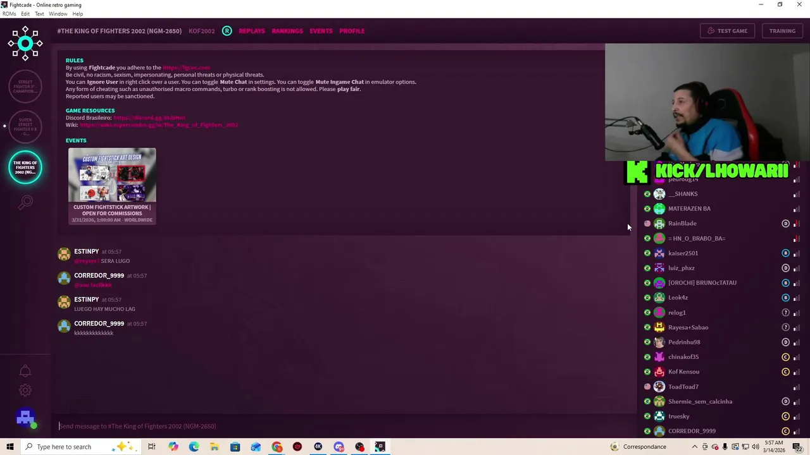Click the ranked R icon beside KOF2002
Screen dimensions: 810x455
pos(227,30)
